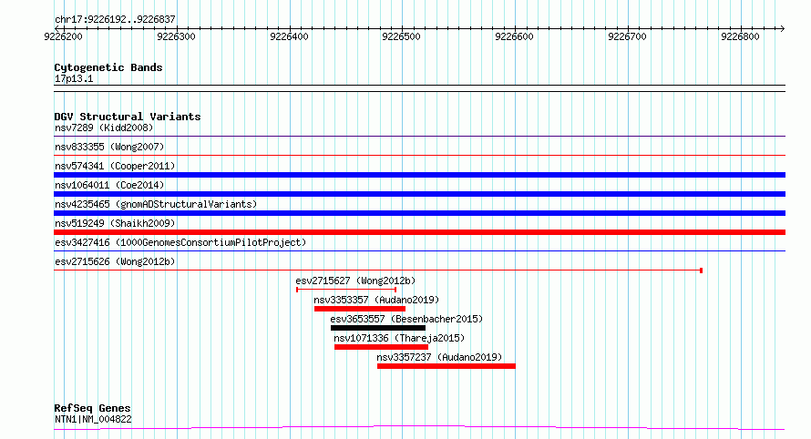
Task: Click the chr17:9226192..9226837 region label
Action: [x=115, y=19]
